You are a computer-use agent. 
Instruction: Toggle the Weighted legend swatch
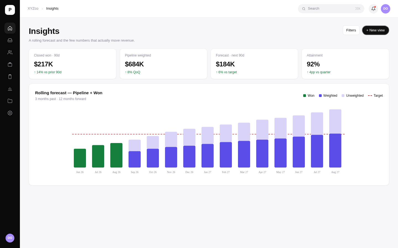320,96
